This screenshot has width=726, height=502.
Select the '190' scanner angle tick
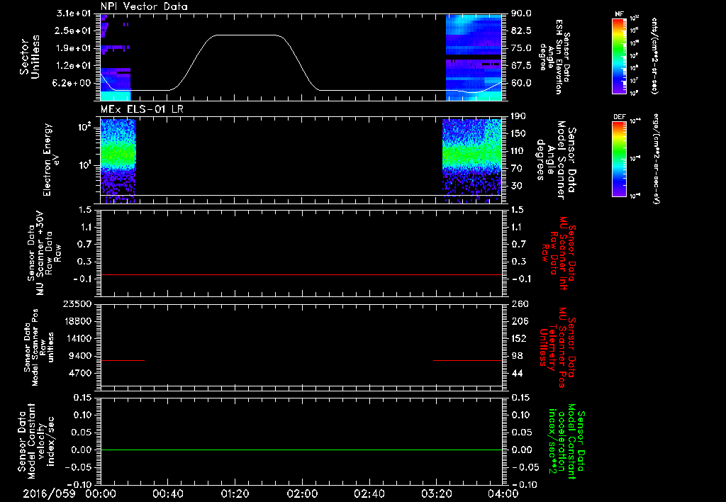[518, 116]
